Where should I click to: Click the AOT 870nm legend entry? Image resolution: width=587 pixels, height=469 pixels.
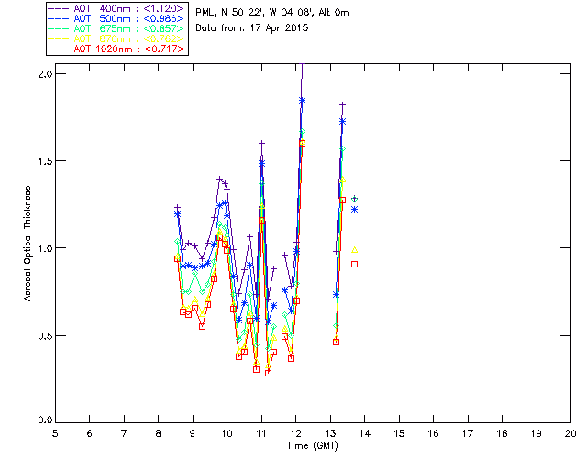click(x=116, y=38)
